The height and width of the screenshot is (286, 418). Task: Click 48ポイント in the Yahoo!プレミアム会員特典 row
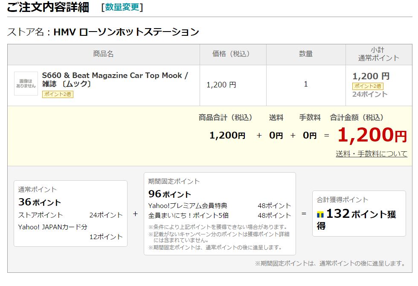click(274, 206)
